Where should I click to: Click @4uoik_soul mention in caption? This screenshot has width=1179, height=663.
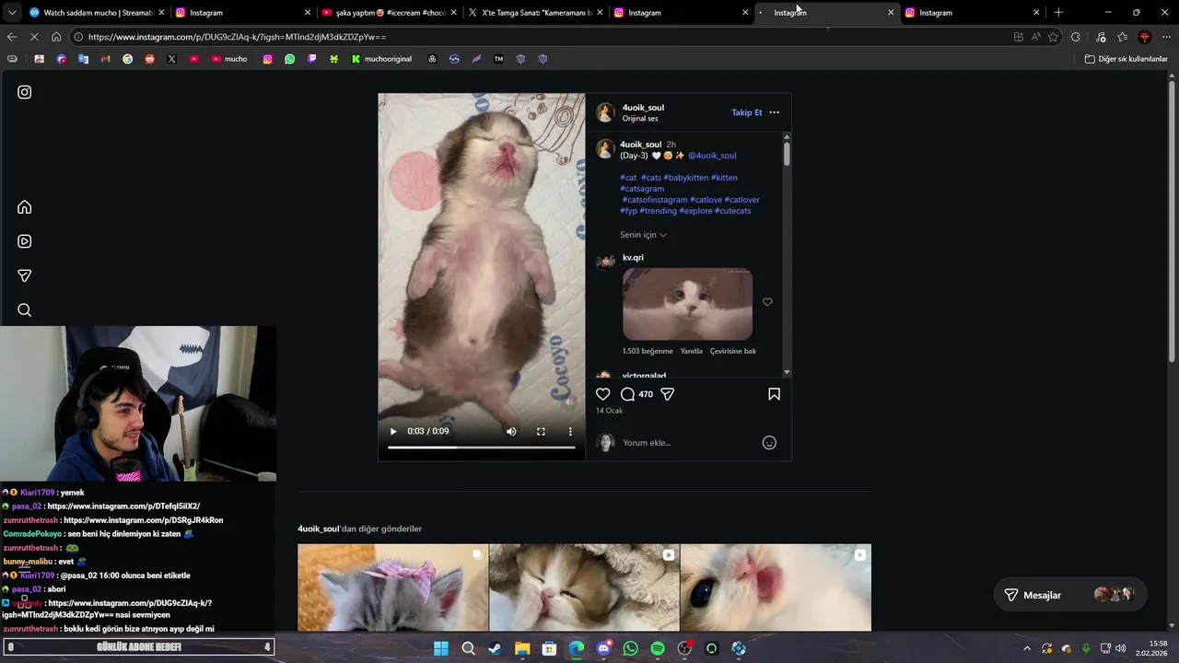(712, 156)
